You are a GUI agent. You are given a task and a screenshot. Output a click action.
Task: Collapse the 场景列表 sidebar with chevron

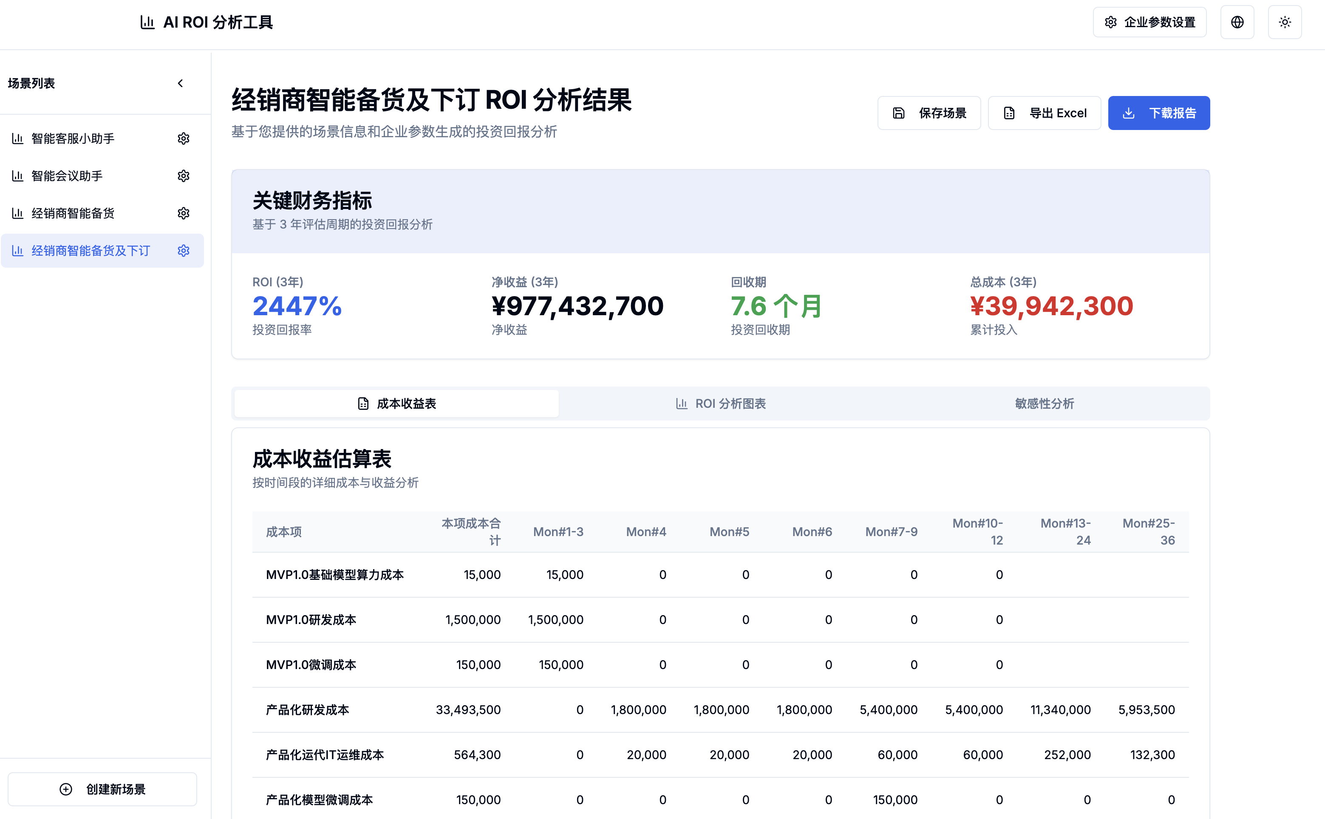(180, 83)
